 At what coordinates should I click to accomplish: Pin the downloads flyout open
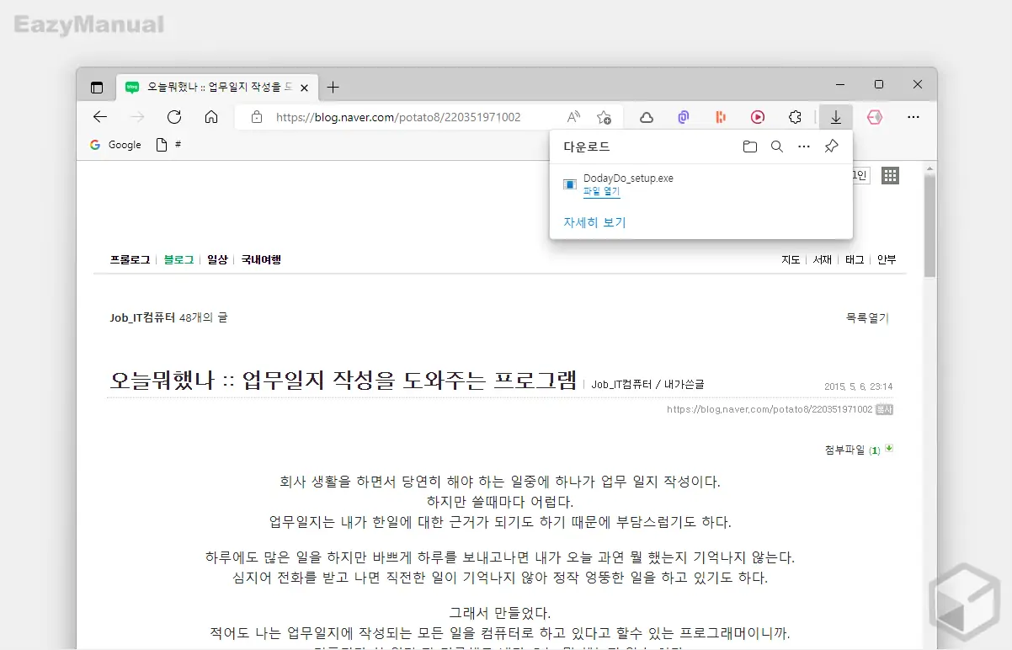(831, 146)
